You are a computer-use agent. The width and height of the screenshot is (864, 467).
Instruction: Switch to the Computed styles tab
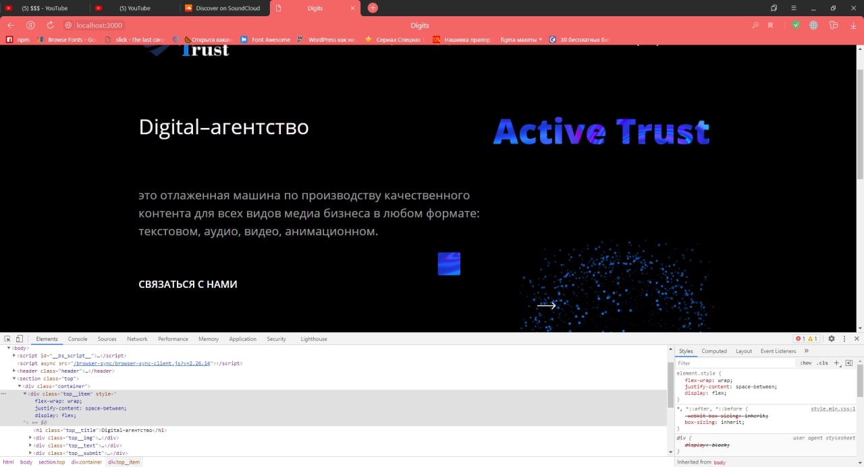pyautogui.click(x=714, y=351)
